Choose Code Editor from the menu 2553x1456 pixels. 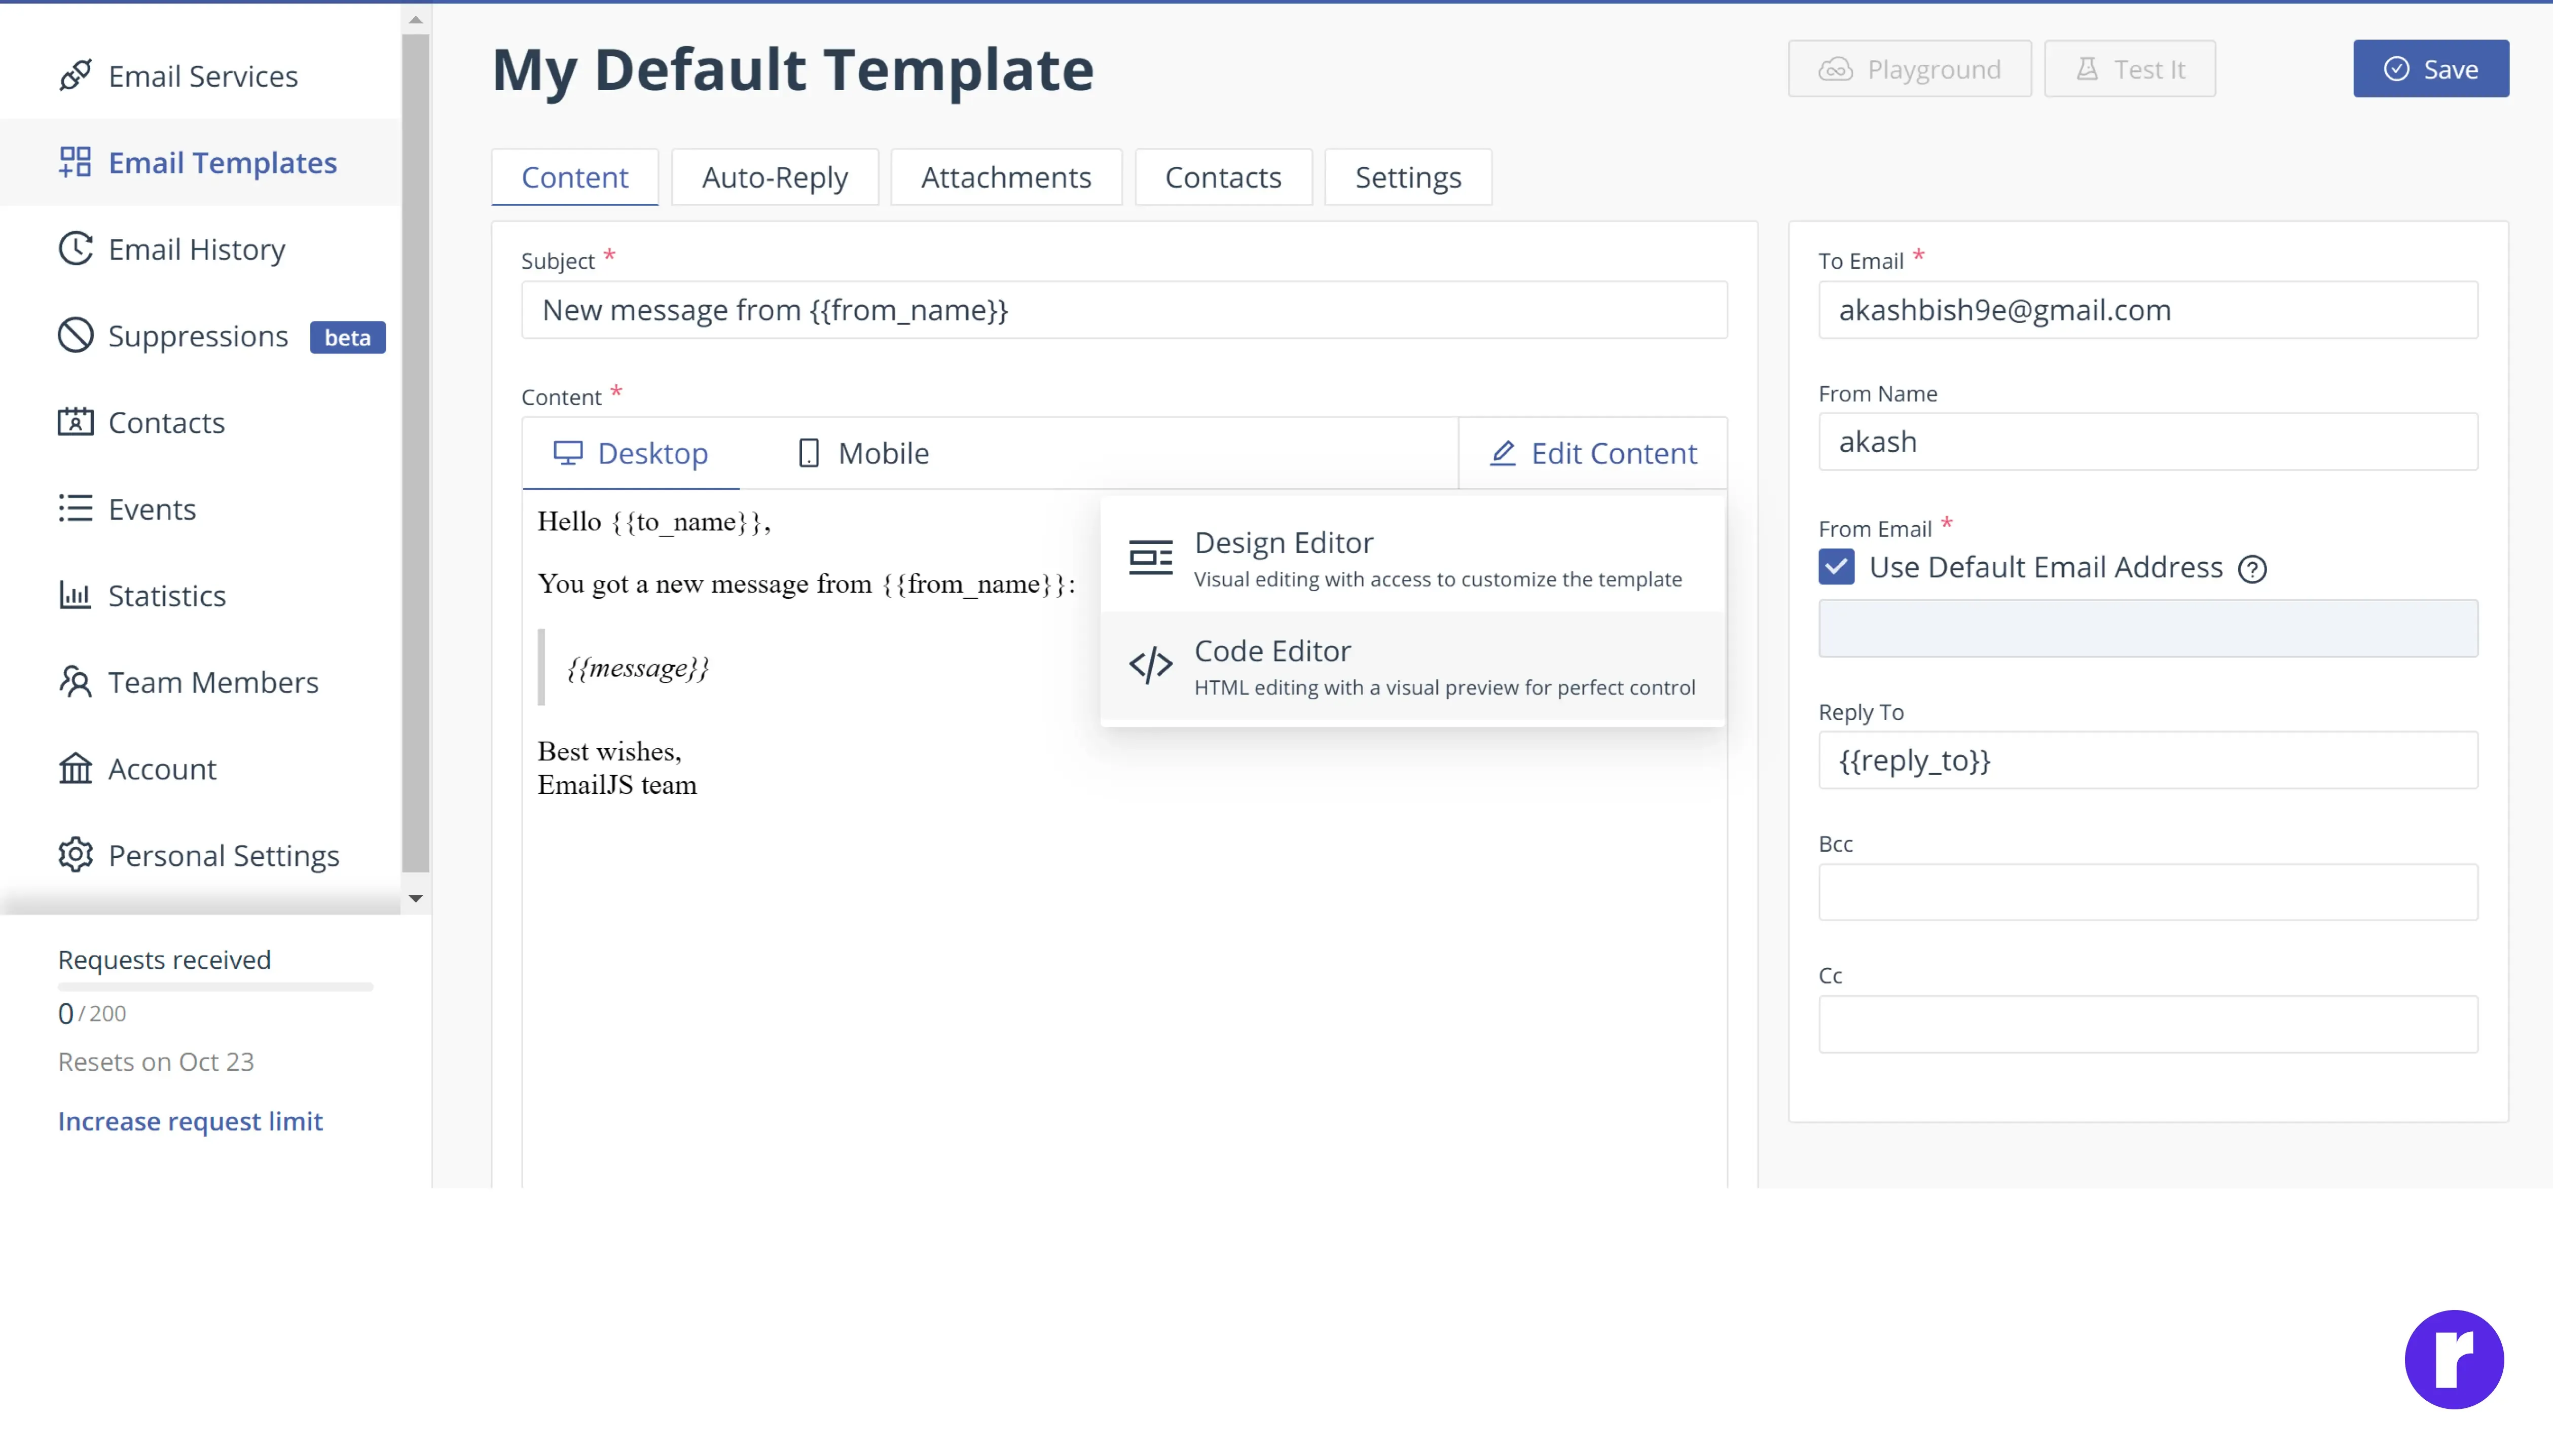point(1412,666)
